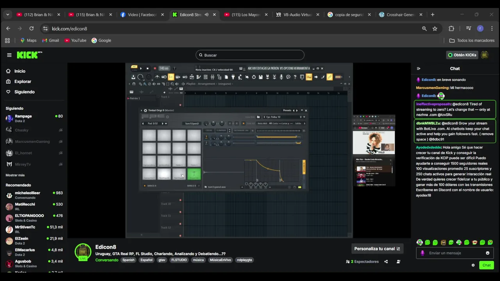The image size is (500, 281).
Task: Click the moderator user icon beside share
Action: (398, 261)
